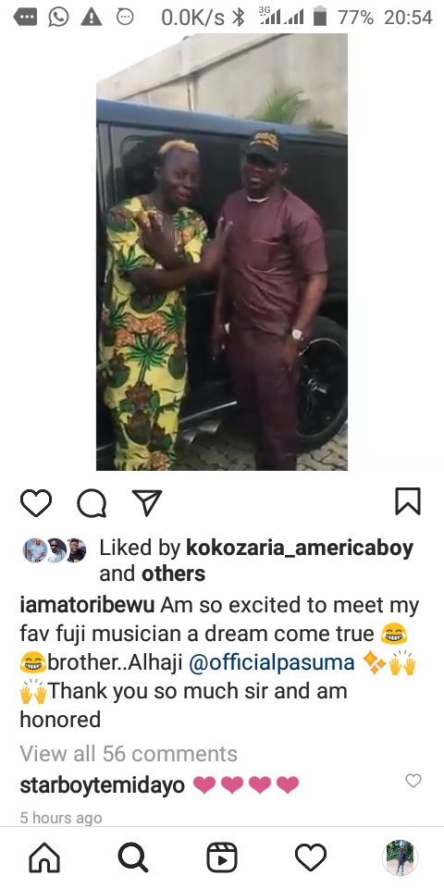Save post with bookmark icon
Image resolution: width=444 pixels, height=888 pixels.
point(408,501)
